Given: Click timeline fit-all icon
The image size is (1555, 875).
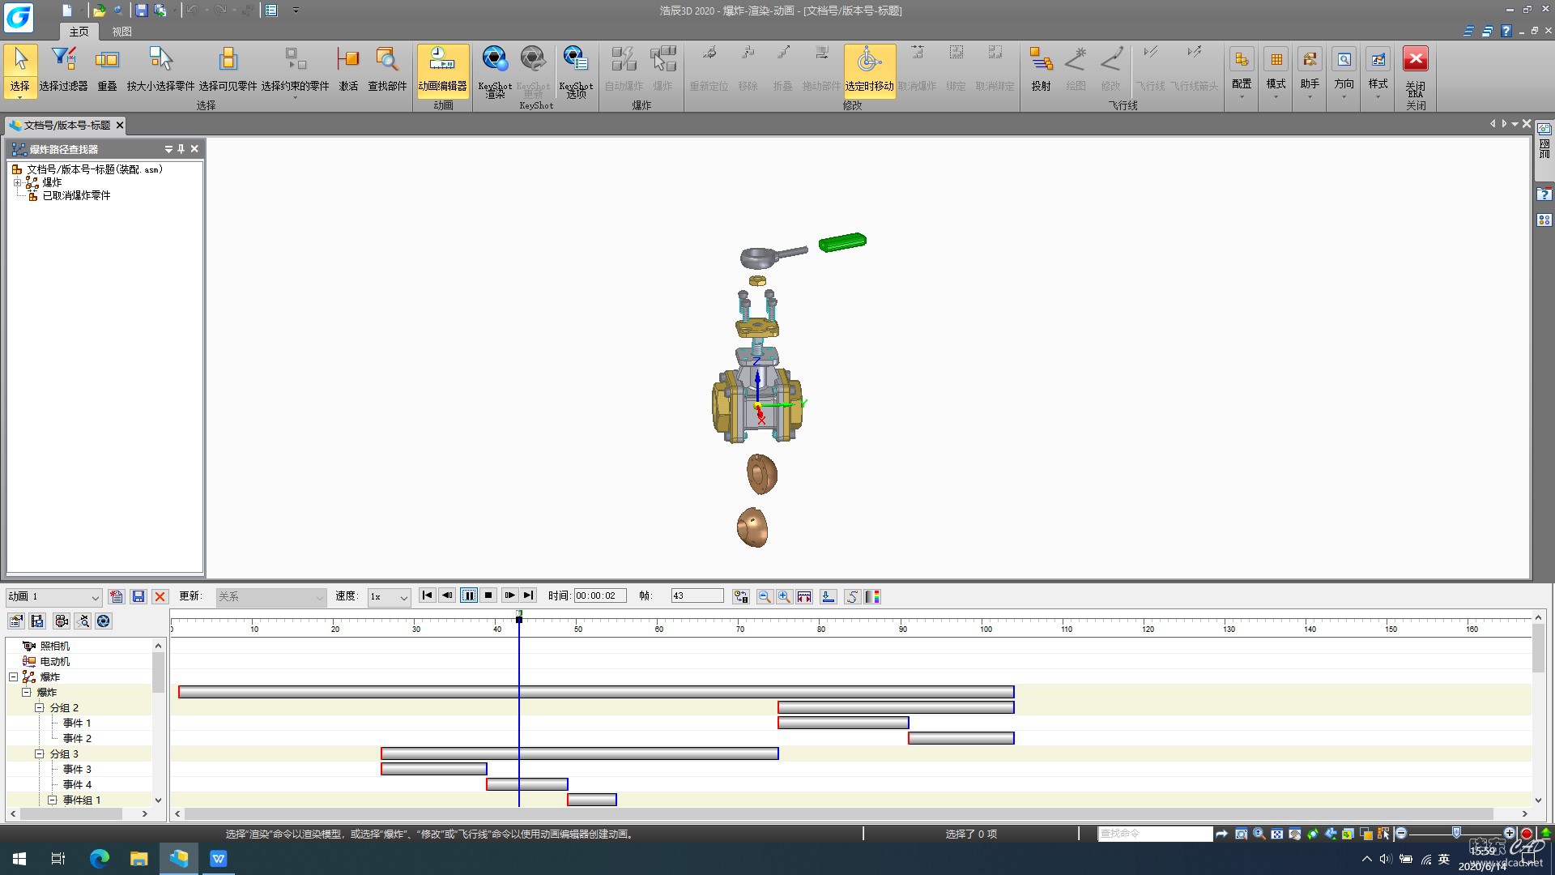Looking at the screenshot, I should point(804,596).
